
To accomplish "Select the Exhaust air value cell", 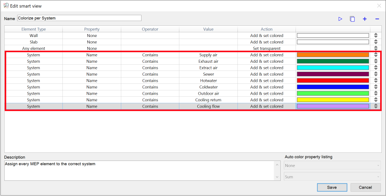I will pyautogui.click(x=208, y=61).
